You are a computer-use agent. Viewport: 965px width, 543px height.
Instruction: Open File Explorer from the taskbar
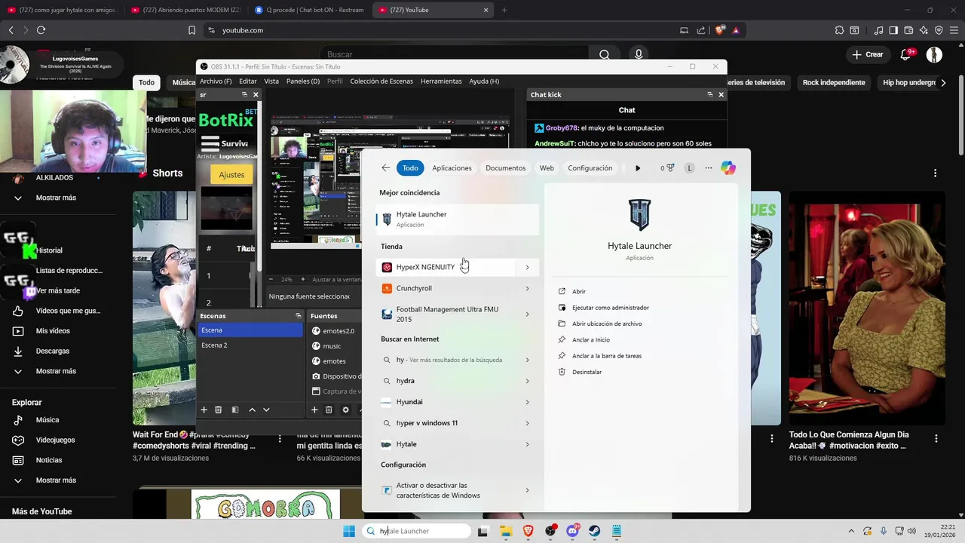(506, 531)
